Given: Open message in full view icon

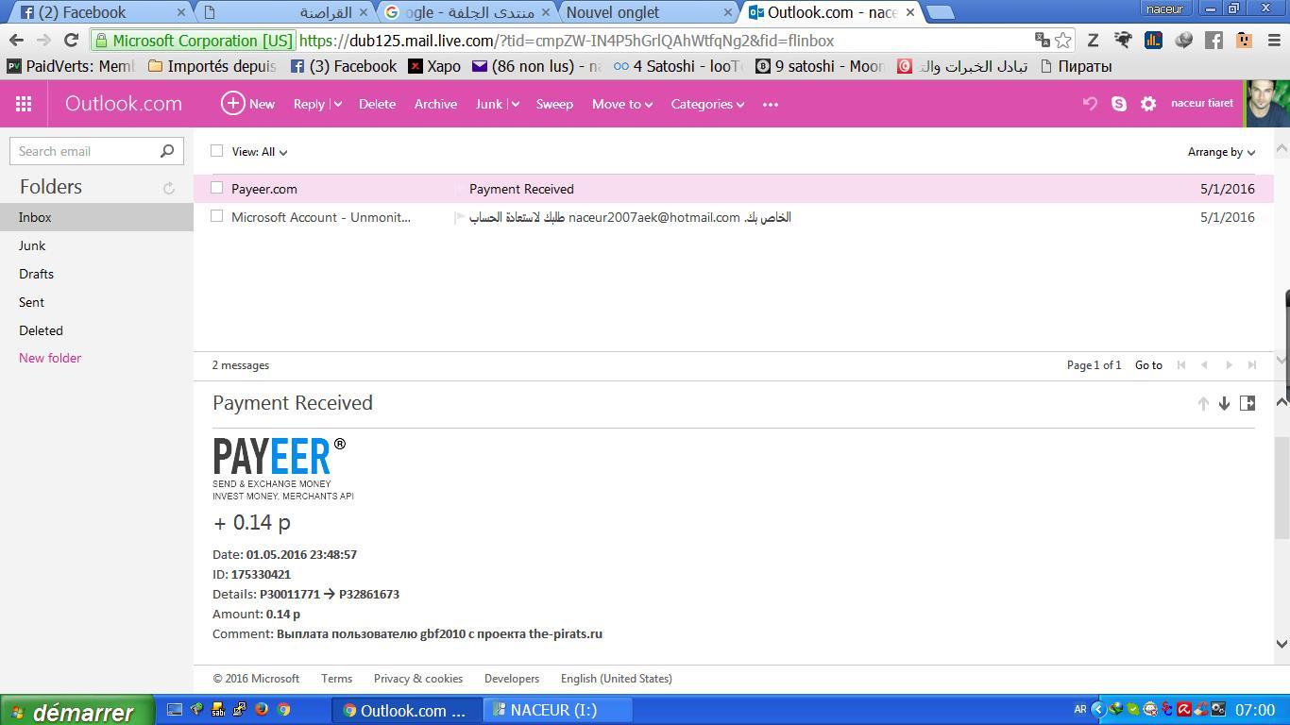Looking at the screenshot, I should (x=1247, y=403).
